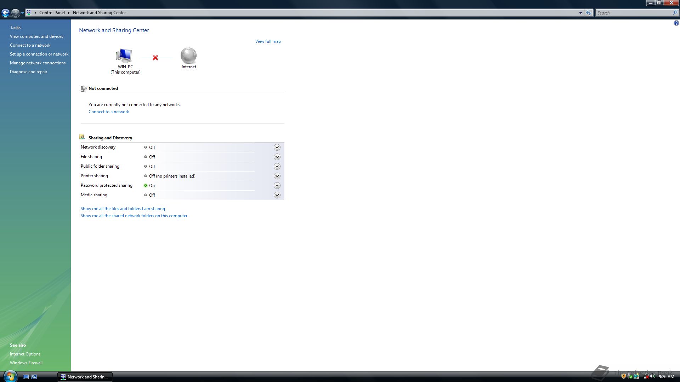Viewport: 680px width, 382px height.
Task: Click the volume speaker tray icon
Action: [653, 376]
